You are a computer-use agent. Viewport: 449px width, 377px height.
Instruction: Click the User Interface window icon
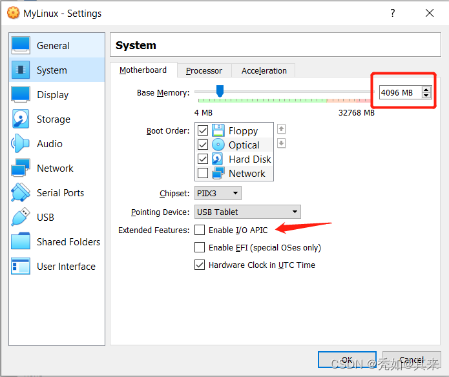(21, 266)
